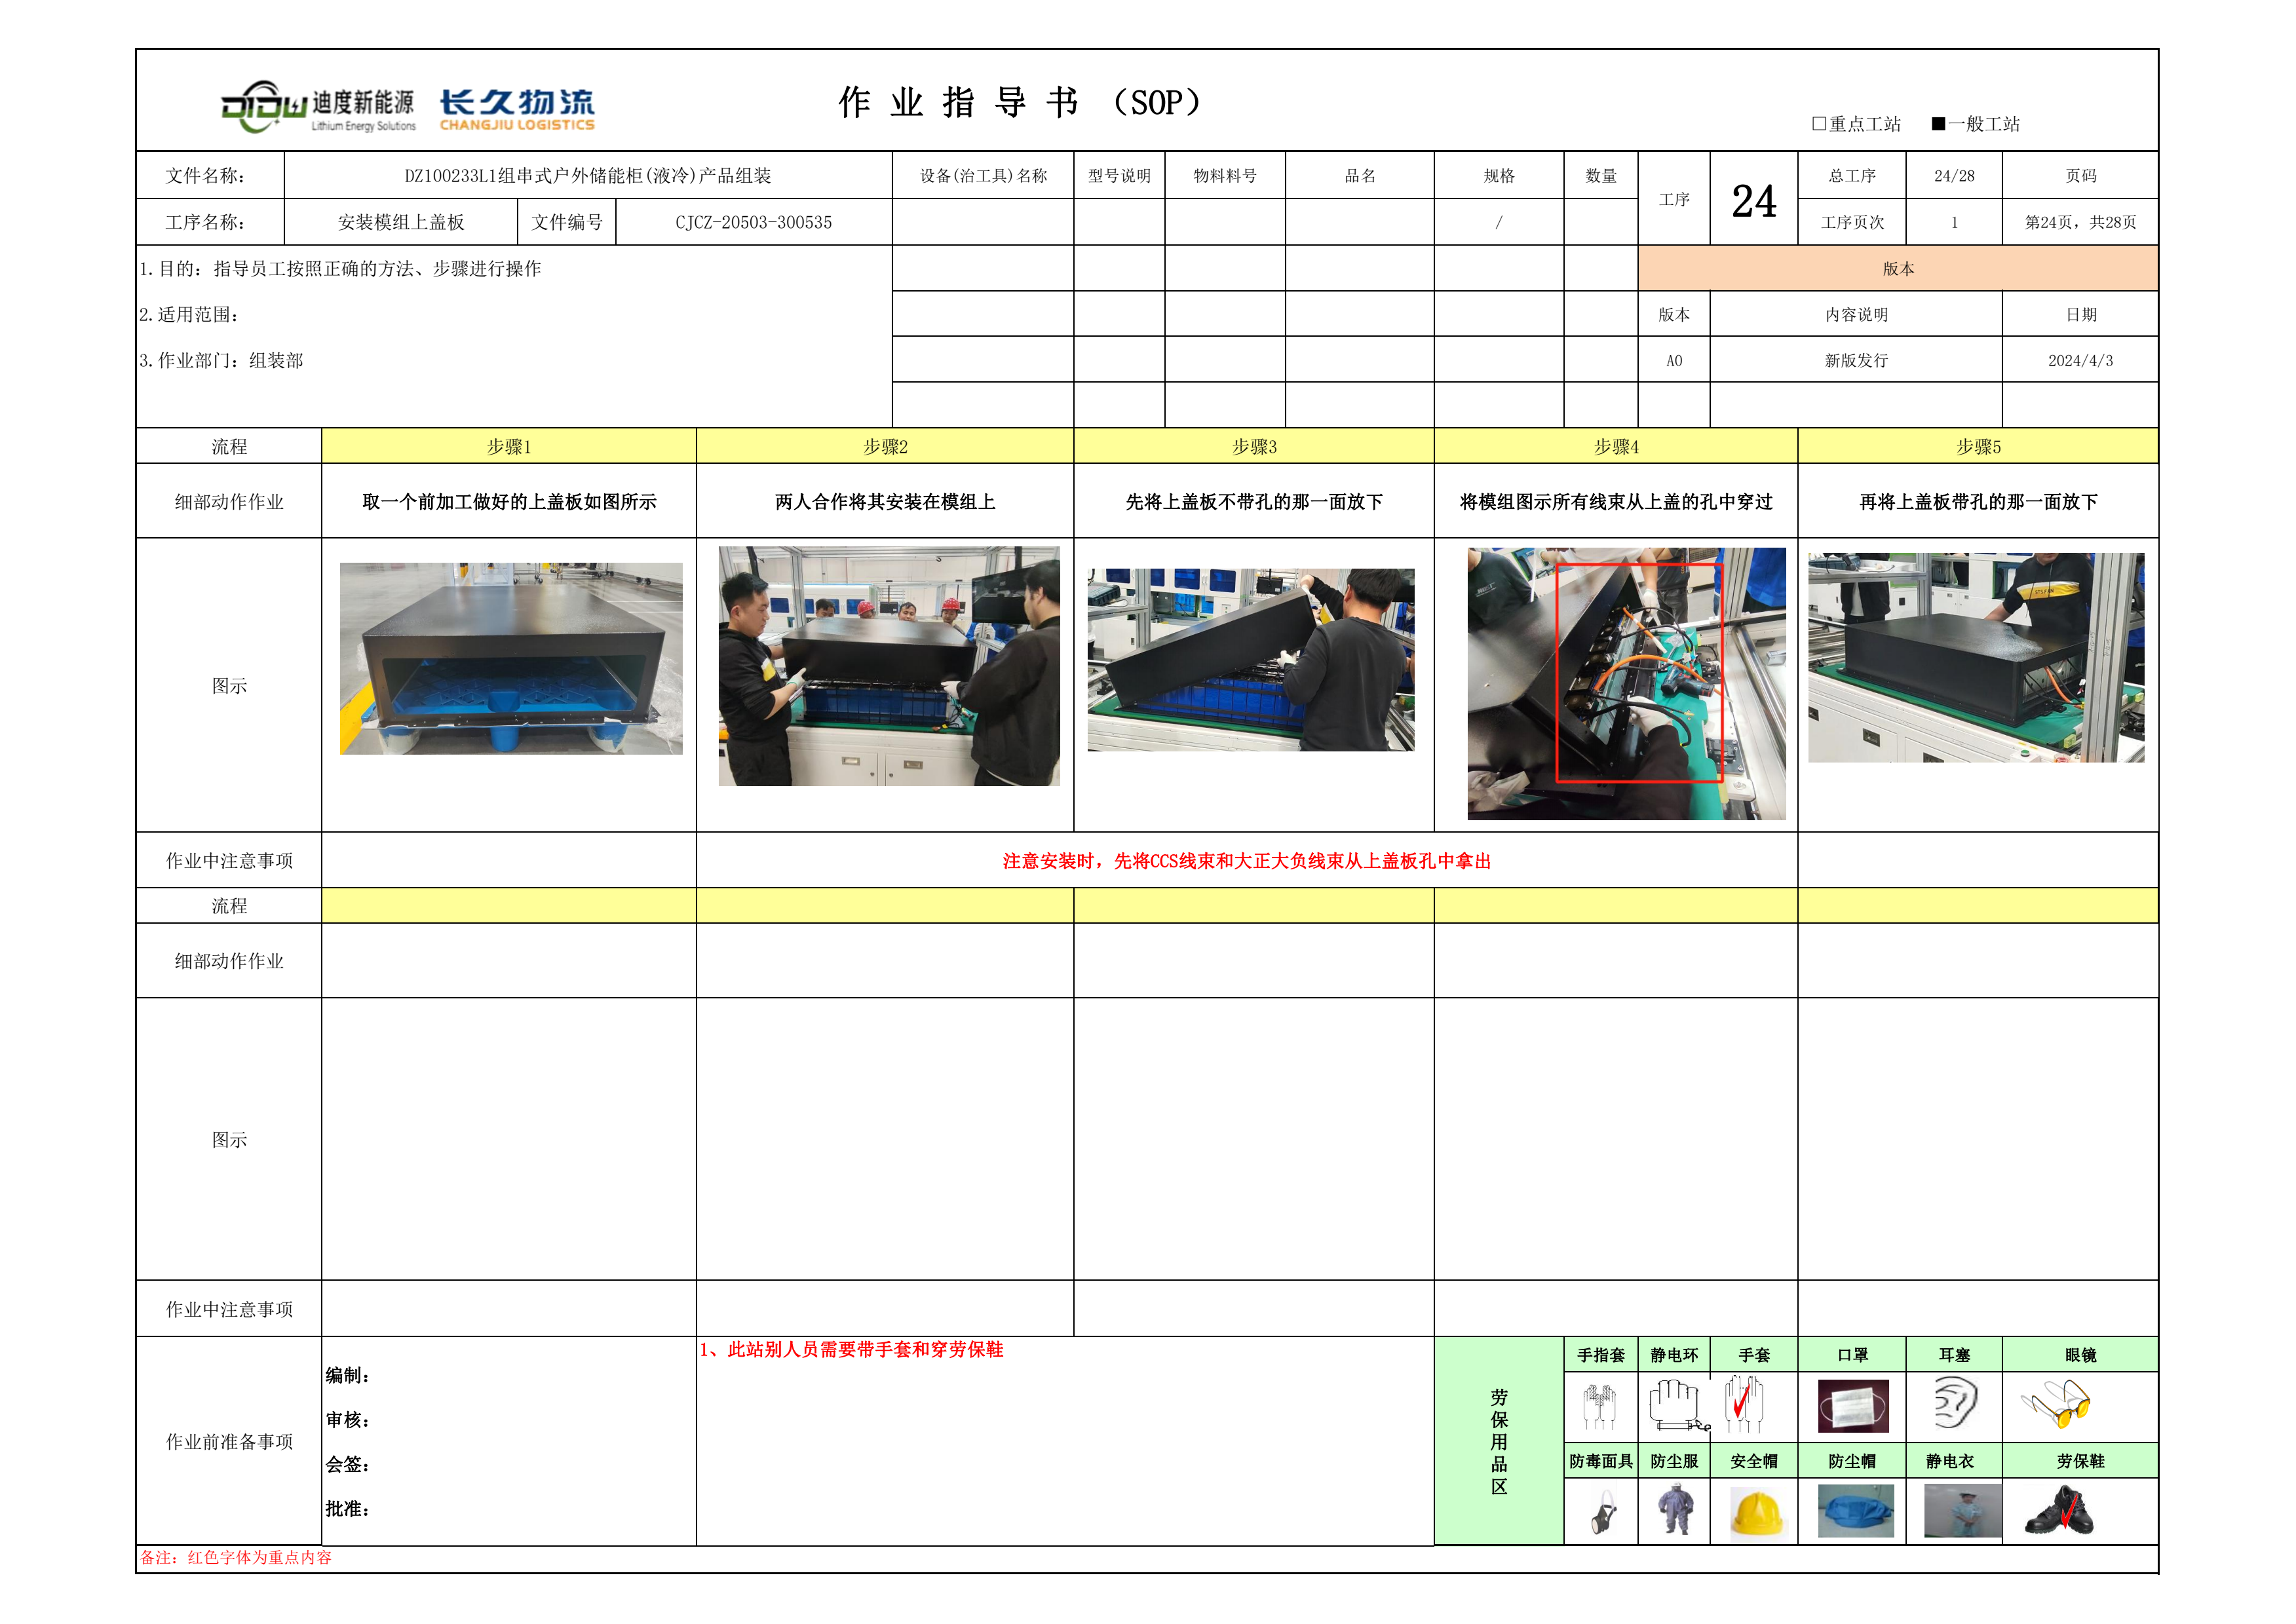Click the anti-static wrist strap icon

click(1676, 1405)
